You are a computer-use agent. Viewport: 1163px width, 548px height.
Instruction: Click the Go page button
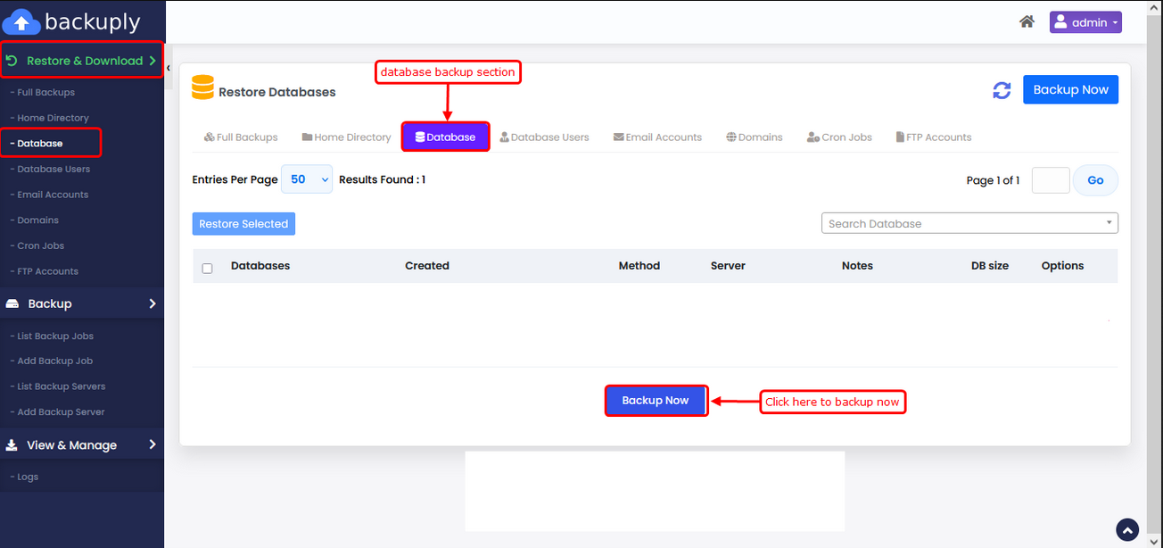[1095, 180]
